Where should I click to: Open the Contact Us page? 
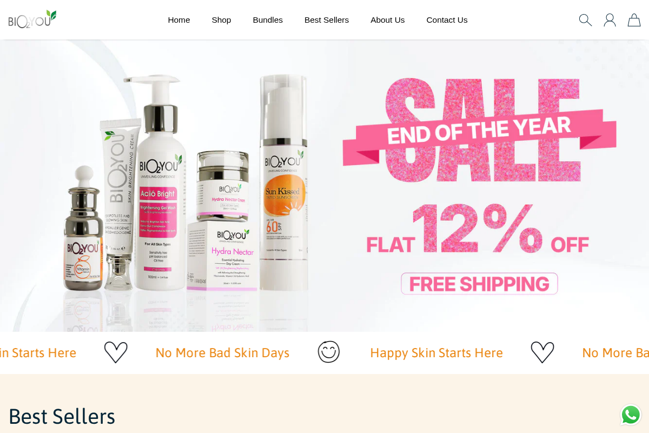tap(447, 20)
